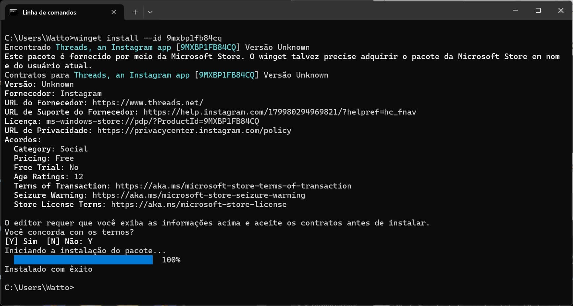The image size is (573, 306).
Task: Click the 'Threads, an Instagram app' text in first line
Action: tap(113, 47)
